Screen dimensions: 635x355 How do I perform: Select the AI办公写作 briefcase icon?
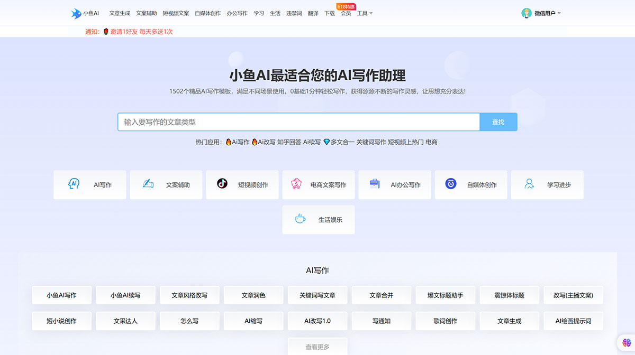point(375,184)
